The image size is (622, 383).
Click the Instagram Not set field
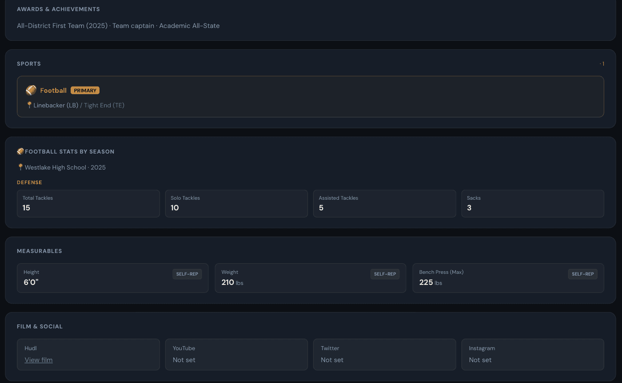[533, 355]
